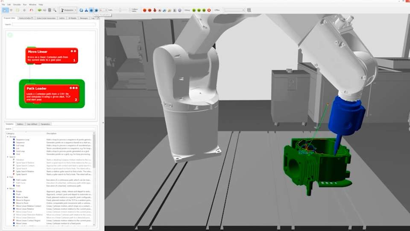This screenshot has height=231, width=410.
Task: Select Move to Region template
Action: pyautogui.click(x=22, y=200)
